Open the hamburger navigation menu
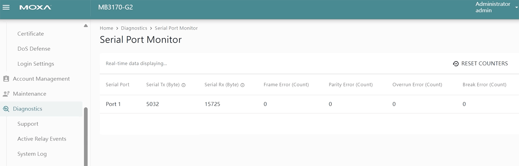Image resolution: width=519 pixels, height=166 pixels. [x=6, y=8]
